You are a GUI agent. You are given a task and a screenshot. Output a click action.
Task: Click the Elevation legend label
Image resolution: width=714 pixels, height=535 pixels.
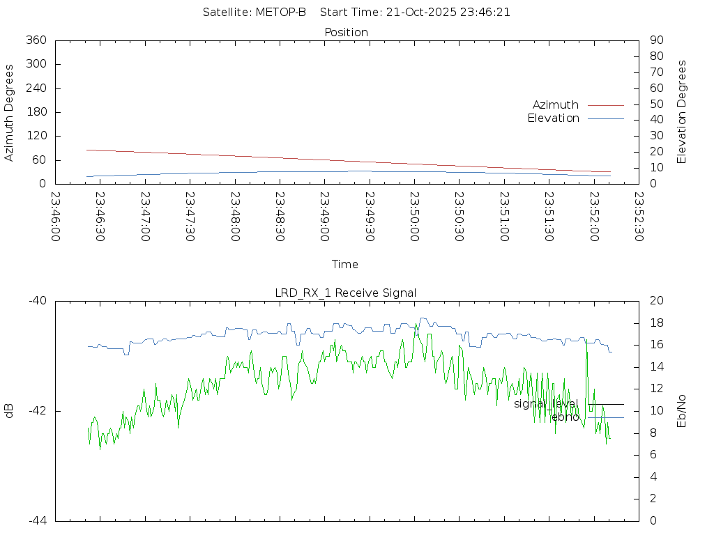click(553, 118)
